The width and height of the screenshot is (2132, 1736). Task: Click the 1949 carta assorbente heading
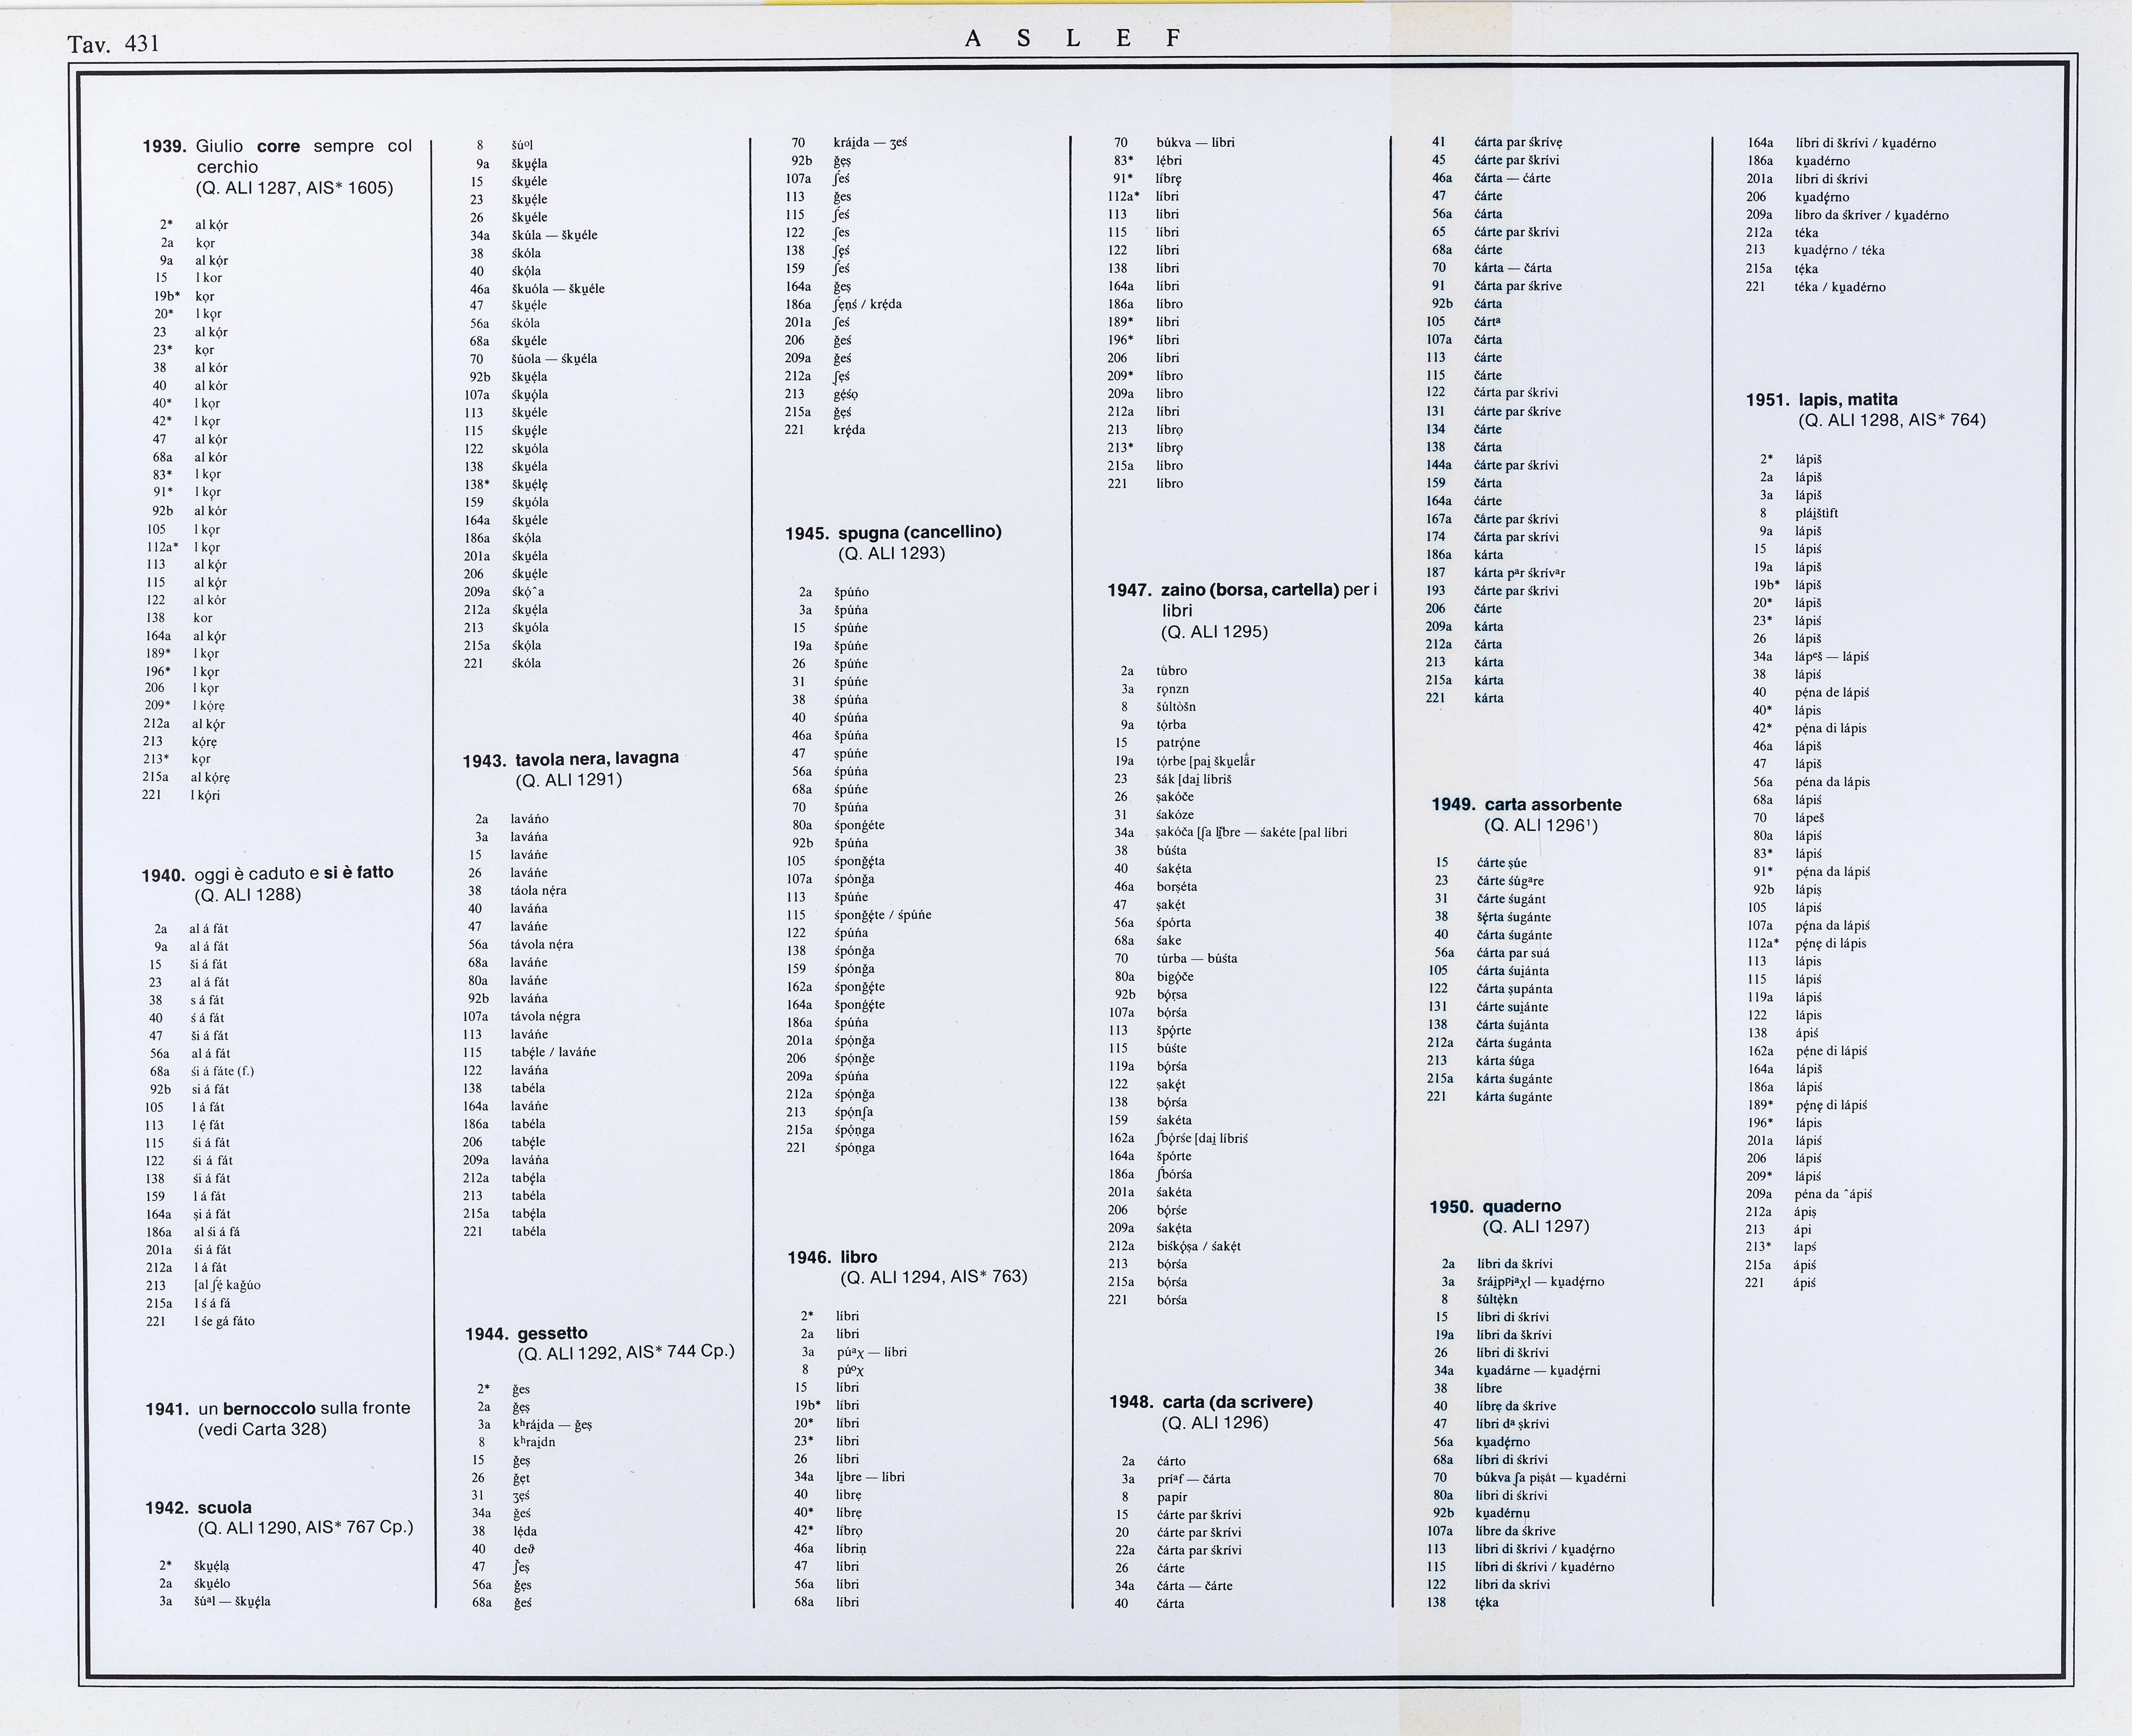click(1526, 805)
